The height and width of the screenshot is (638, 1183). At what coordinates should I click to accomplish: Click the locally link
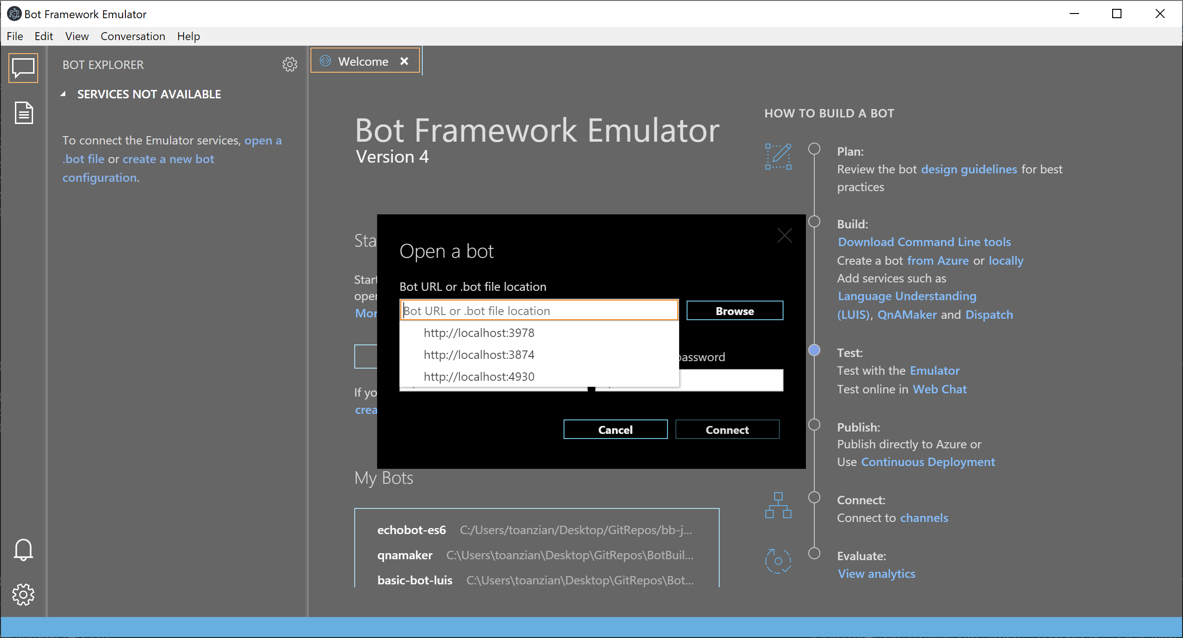(1006, 261)
